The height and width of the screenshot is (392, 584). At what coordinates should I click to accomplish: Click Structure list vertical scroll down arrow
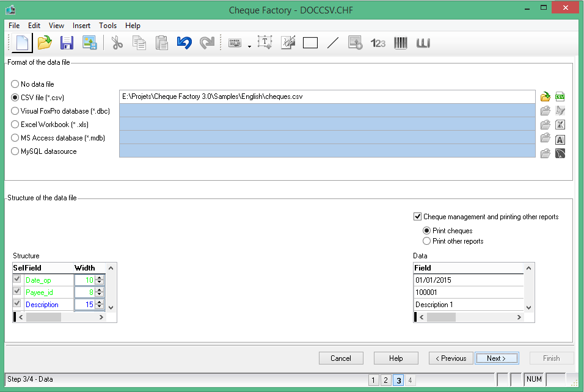pos(111,308)
